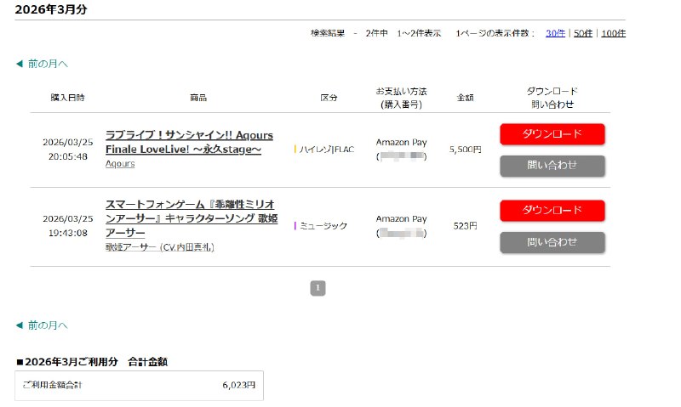Screen dimensions: 681x407
Task: Select page 1 in the pagination
Action: coord(318,288)
